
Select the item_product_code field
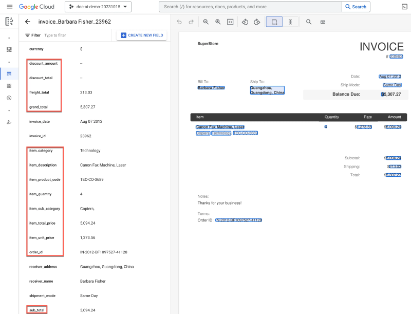coord(45,179)
